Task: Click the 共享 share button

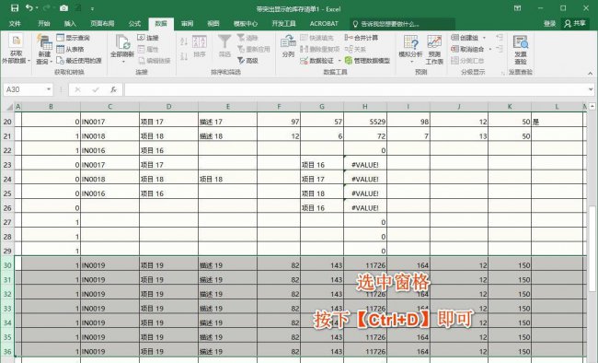Action: (575, 24)
